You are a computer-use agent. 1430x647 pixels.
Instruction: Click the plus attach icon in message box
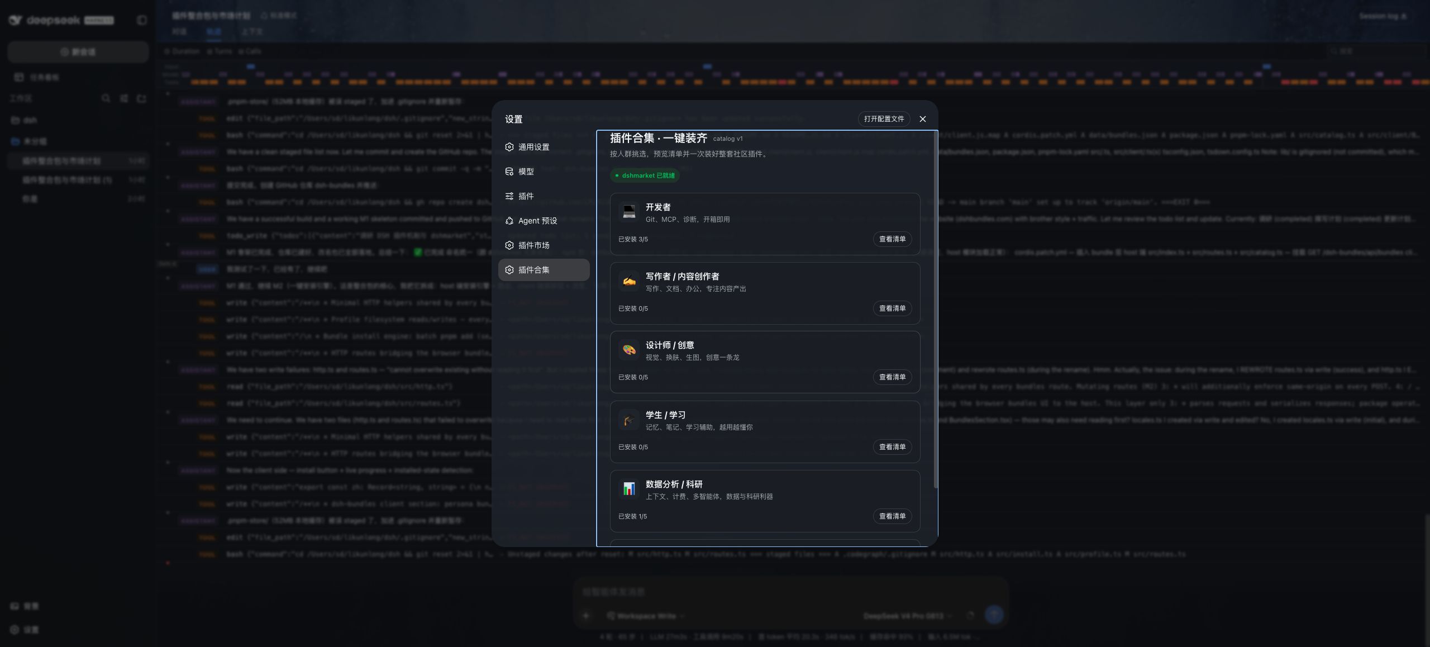(x=586, y=616)
